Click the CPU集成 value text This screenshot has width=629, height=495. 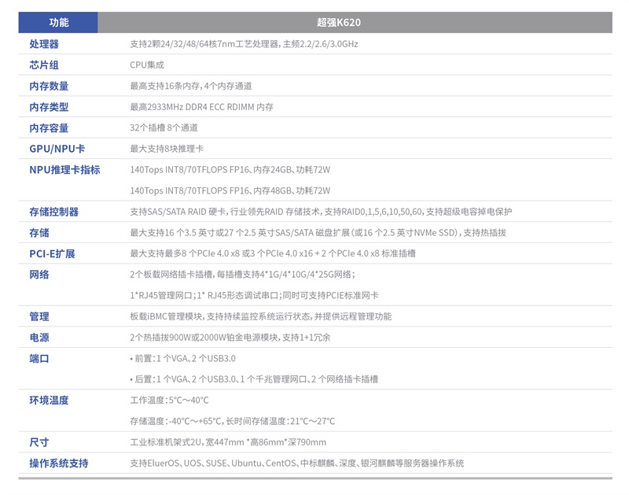147,65
